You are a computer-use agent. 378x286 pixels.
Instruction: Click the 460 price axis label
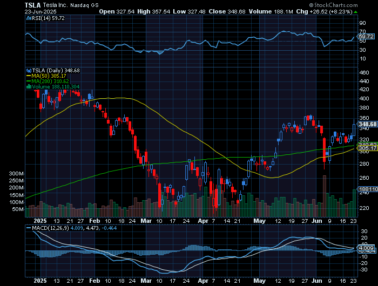click(x=364, y=72)
